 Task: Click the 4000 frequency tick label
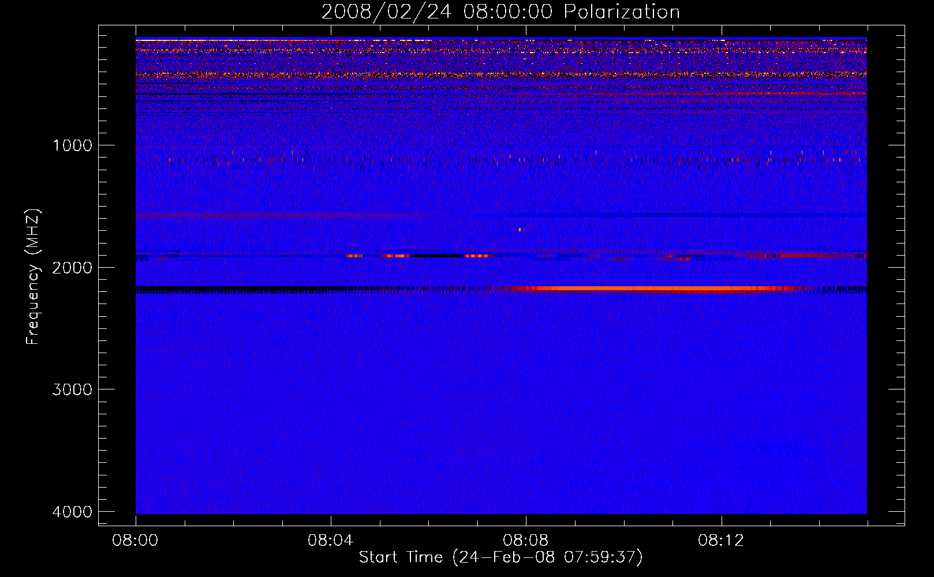point(72,512)
